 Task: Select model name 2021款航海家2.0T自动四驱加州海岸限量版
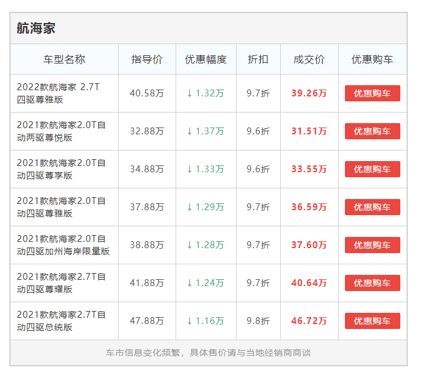click(x=64, y=245)
